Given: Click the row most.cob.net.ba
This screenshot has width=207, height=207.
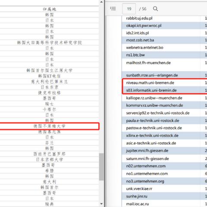Looking at the screenshot, I should click(164, 40).
